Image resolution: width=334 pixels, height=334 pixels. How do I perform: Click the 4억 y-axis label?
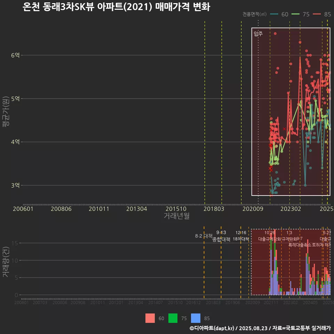[15, 142]
